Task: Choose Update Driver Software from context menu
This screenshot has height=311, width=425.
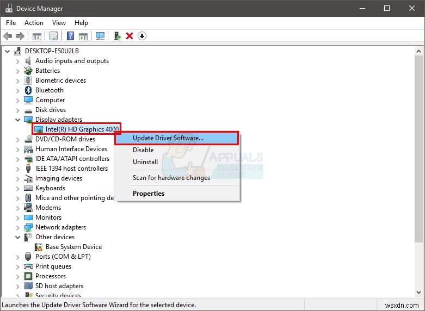Action: (x=177, y=138)
